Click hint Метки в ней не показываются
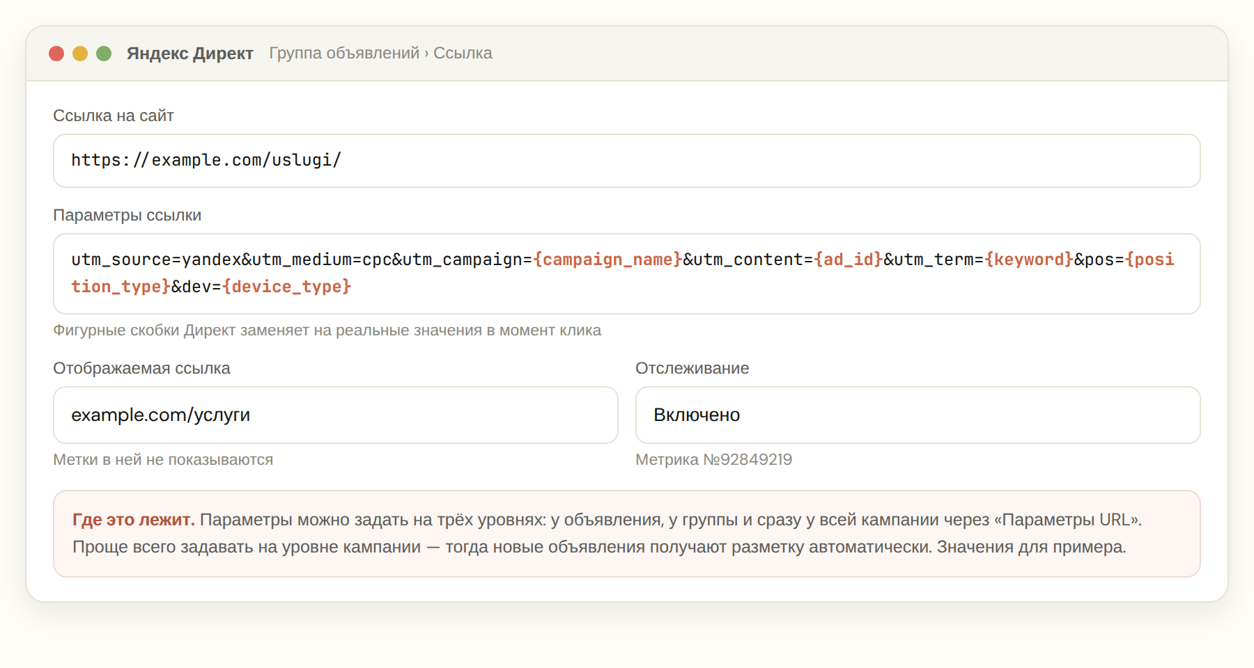The image size is (1254, 668). pos(163,460)
